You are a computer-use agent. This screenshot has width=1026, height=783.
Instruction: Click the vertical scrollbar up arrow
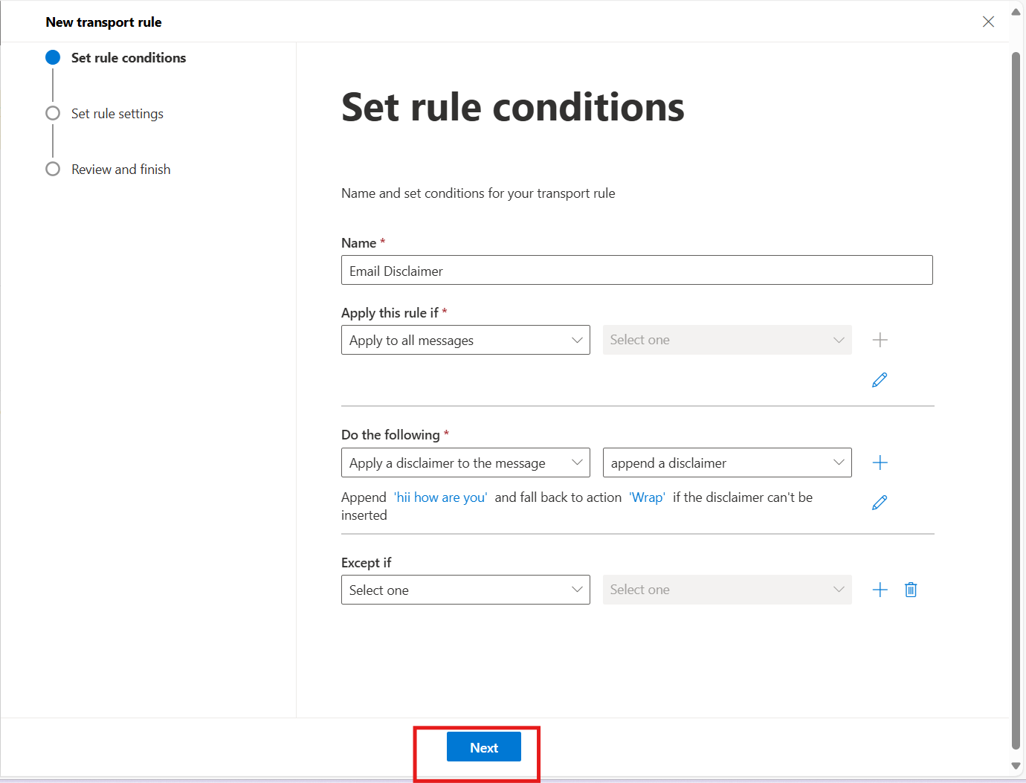click(1016, 12)
